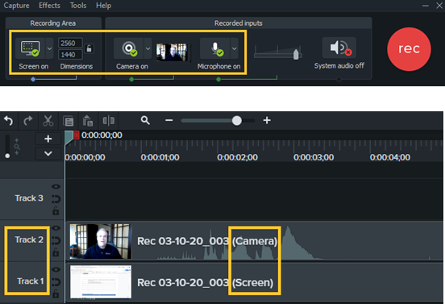Open the Tools menu
Image resolution: width=445 pixels, height=304 pixels.
pos(78,6)
